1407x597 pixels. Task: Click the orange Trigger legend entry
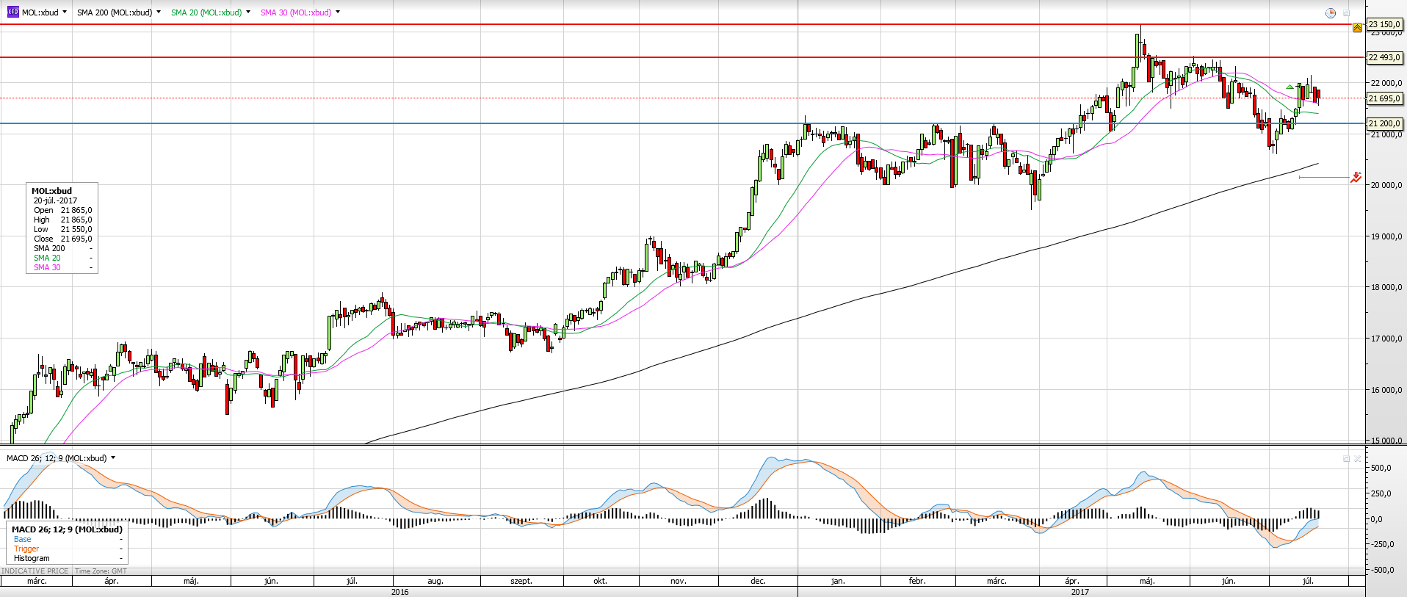coord(26,549)
